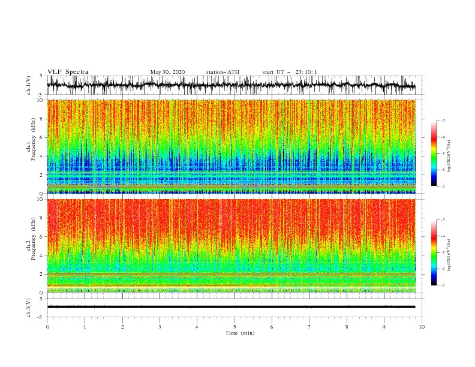Click tick "7" on the time axis

[x=309, y=327]
